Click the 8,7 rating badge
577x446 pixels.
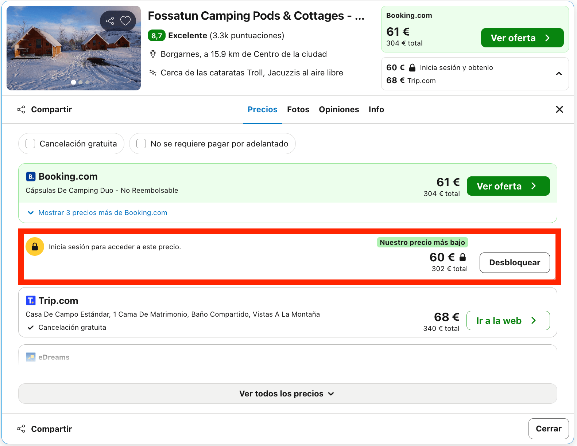[x=157, y=36]
